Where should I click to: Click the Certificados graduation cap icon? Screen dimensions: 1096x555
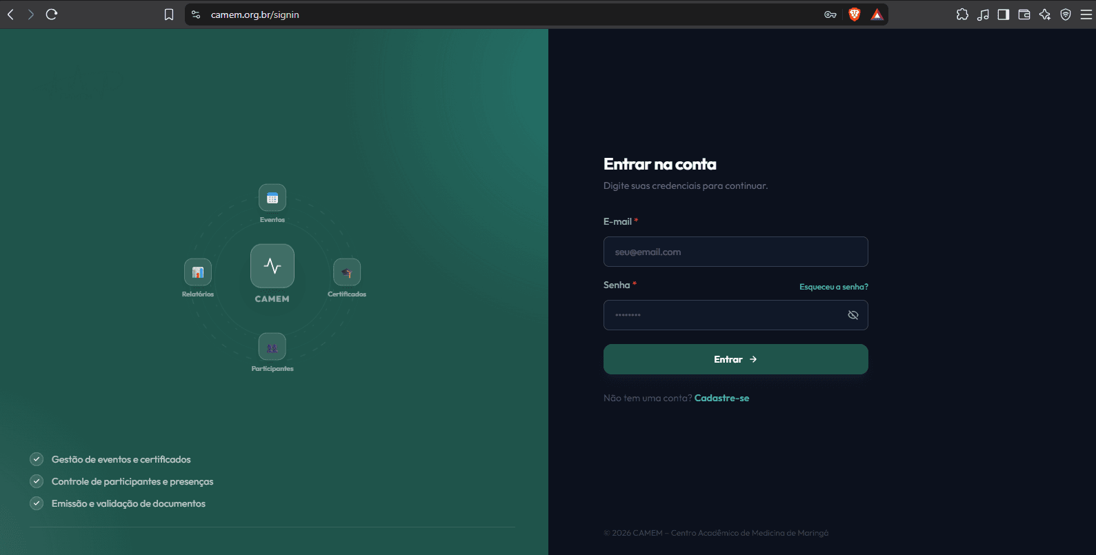pos(347,272)
